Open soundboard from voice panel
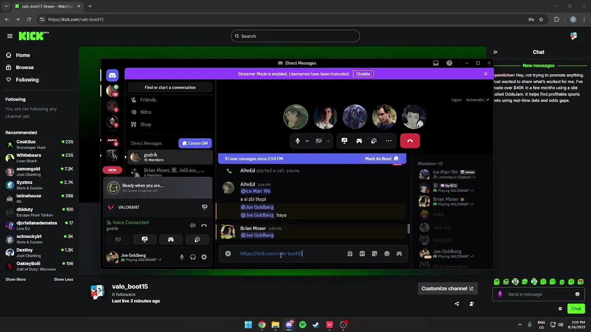Viewport: 591px width, 332px height. tap(197, 239)
